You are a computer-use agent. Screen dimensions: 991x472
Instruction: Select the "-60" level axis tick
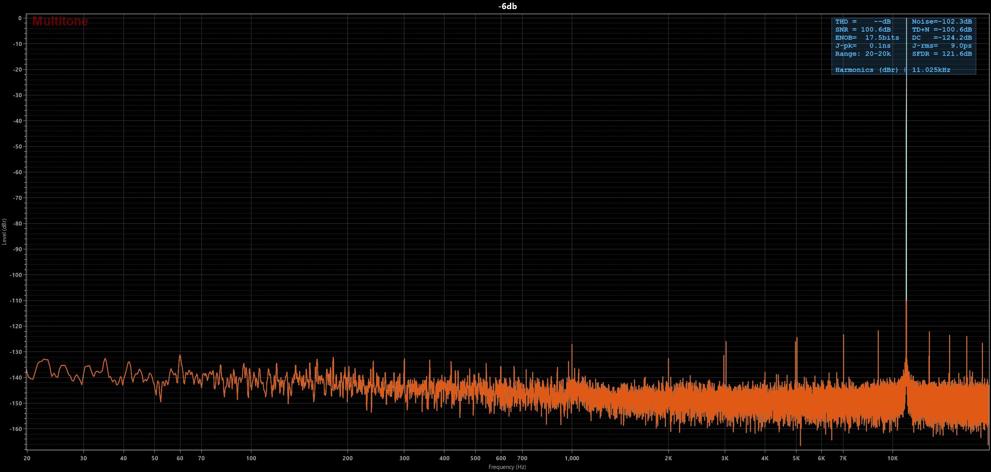click(17, 172)
